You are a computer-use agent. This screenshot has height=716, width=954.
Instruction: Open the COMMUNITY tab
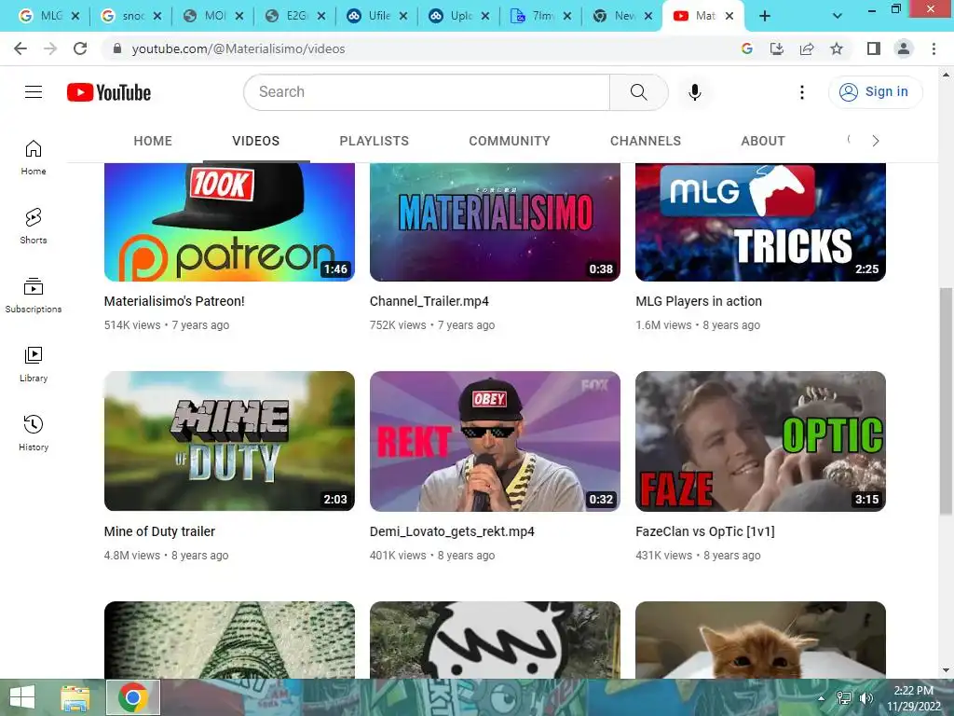click(x=510, y=141)
